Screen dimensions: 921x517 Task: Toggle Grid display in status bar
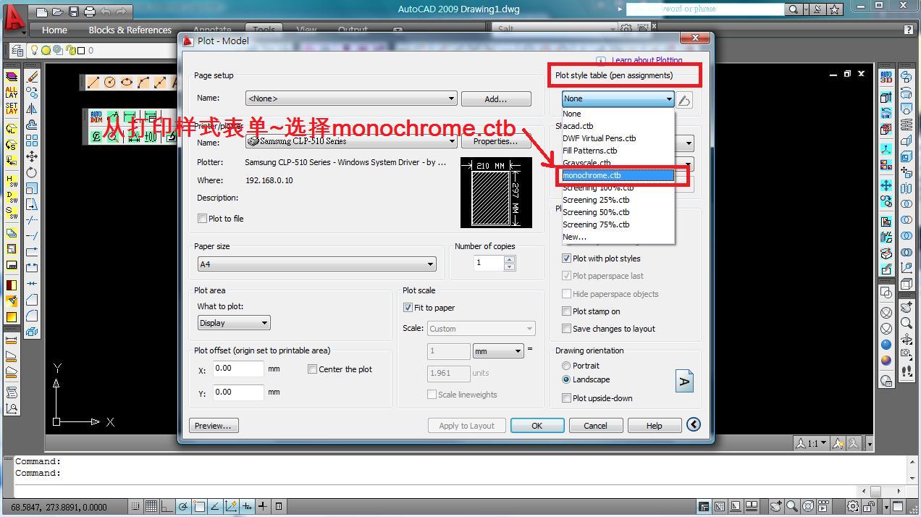[151, 506]
